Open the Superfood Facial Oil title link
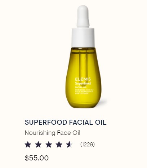Screen dimensions: 147x168 click(x=66, y=122)
